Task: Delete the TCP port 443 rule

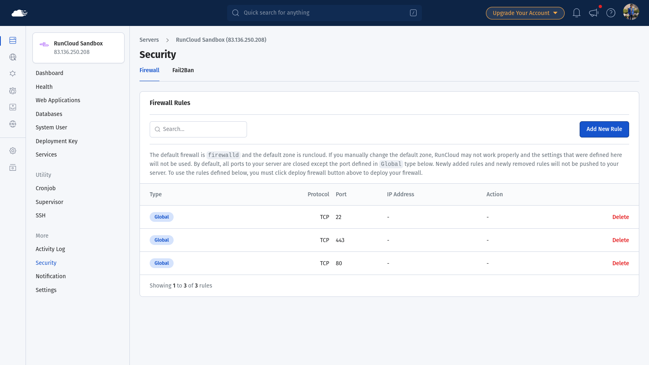Action: click(621, 240)
